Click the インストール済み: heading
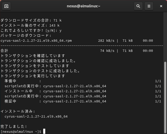The width and height of the screenshot is (167, 134). point(18,111)
